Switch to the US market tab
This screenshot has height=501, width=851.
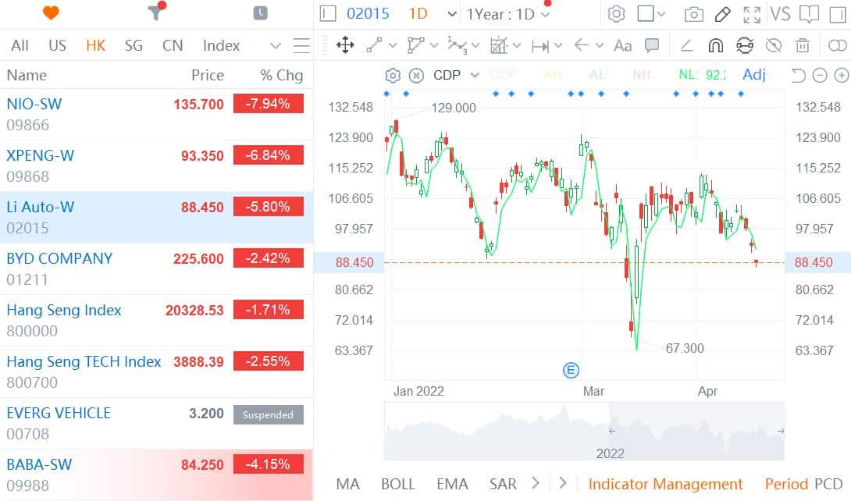coord(57,45)
